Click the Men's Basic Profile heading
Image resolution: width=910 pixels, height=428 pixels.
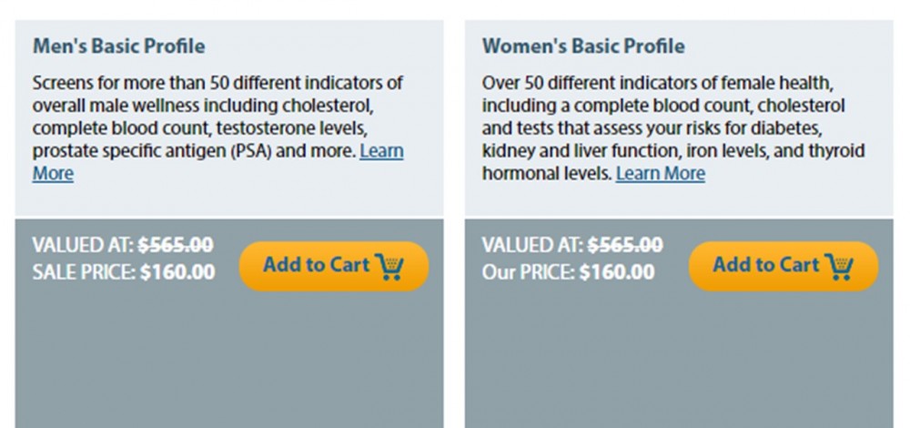point(119,46)
